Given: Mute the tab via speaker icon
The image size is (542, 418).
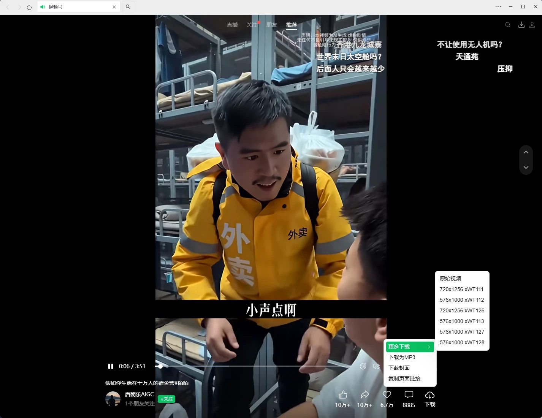Looking at the screenshot, I should pos(43,7).
